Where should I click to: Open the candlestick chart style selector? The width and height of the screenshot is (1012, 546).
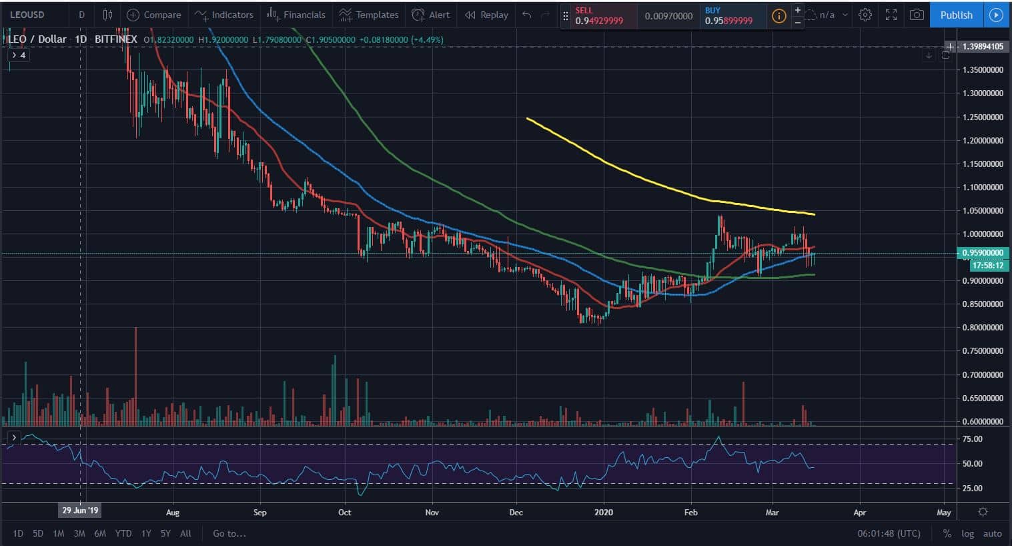point(107,15)
